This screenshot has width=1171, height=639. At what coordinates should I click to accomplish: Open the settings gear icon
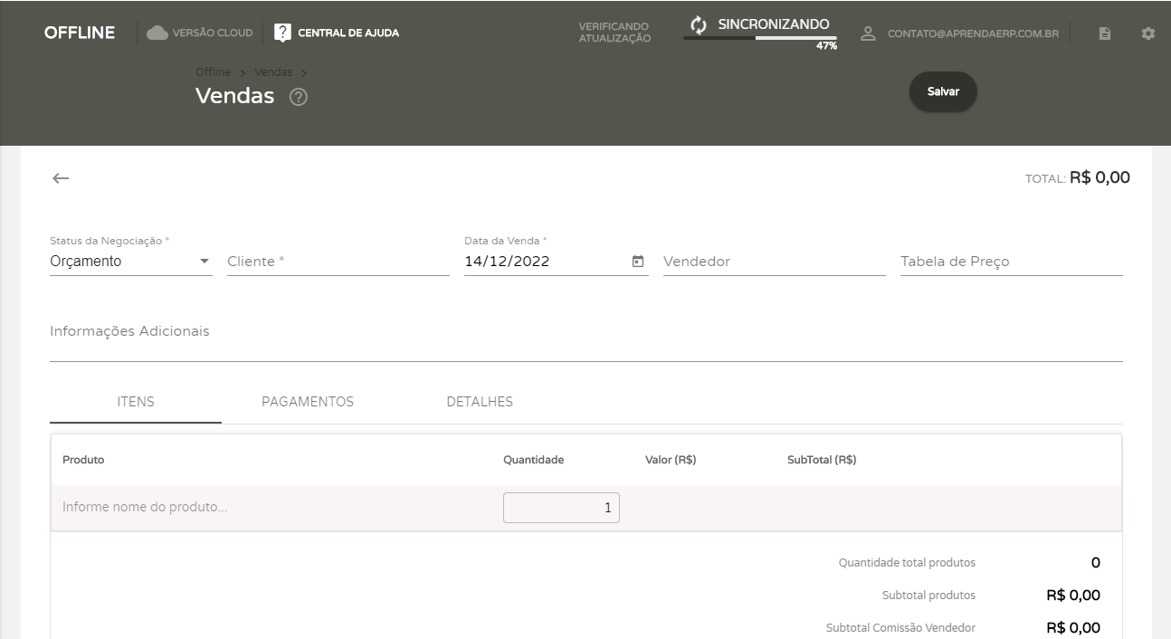[1148, 33]
